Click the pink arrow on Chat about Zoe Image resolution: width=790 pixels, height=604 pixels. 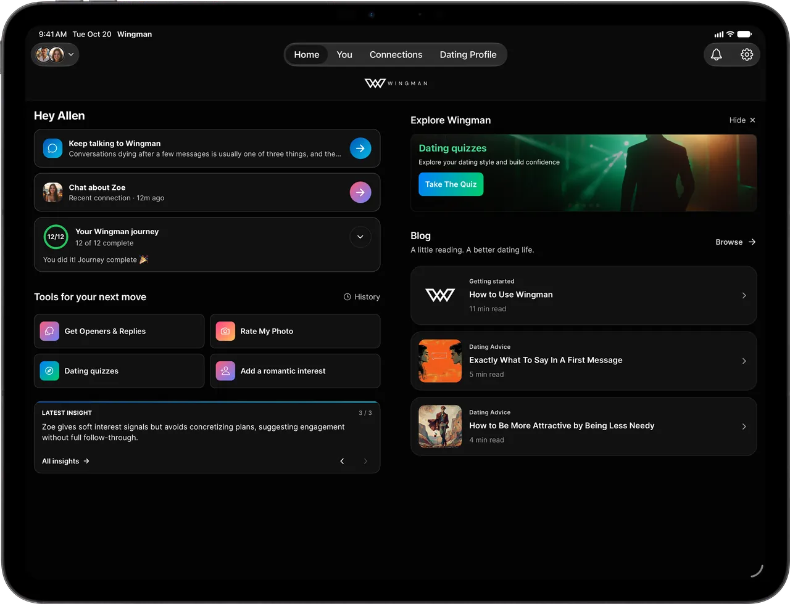coord(360,192)
